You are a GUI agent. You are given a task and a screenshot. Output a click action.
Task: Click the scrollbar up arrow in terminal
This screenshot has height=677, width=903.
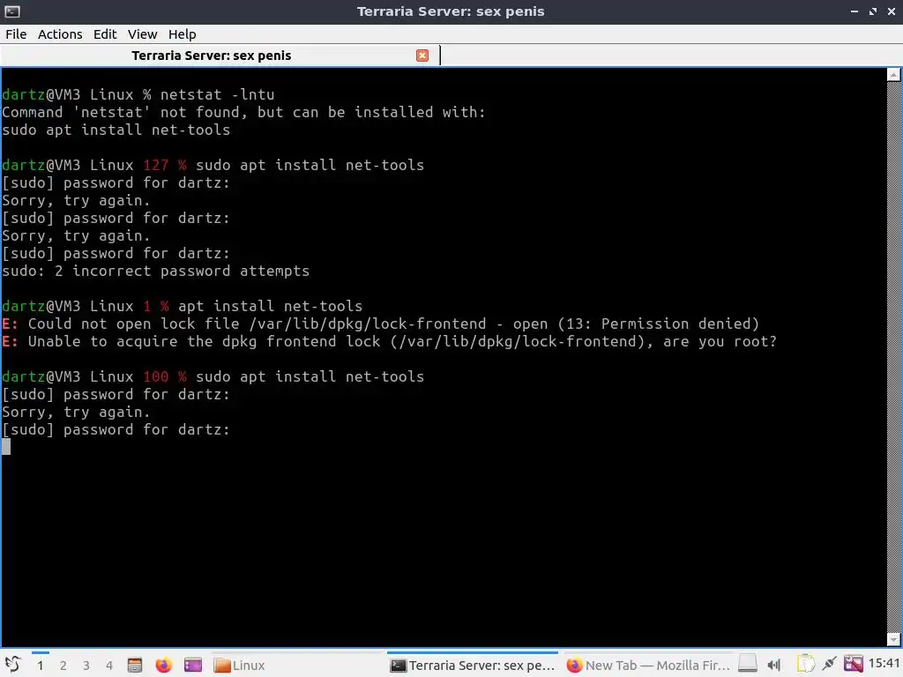[x=894, y=75]
